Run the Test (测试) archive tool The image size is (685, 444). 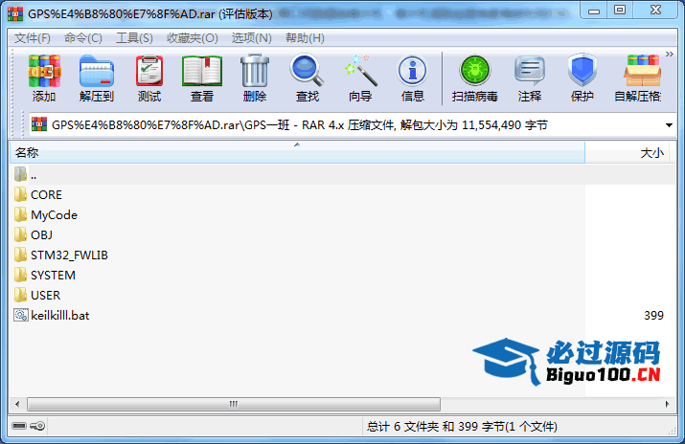pyautogui.click(x=149, y=71)
